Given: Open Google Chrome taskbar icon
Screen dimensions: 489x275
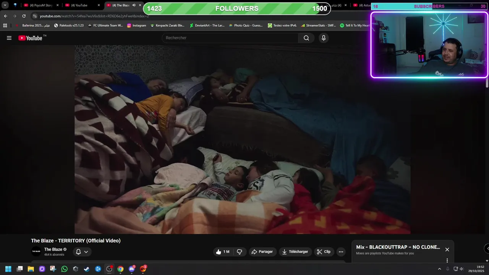Looking at the screenshot, I should [x=120, y=269].
